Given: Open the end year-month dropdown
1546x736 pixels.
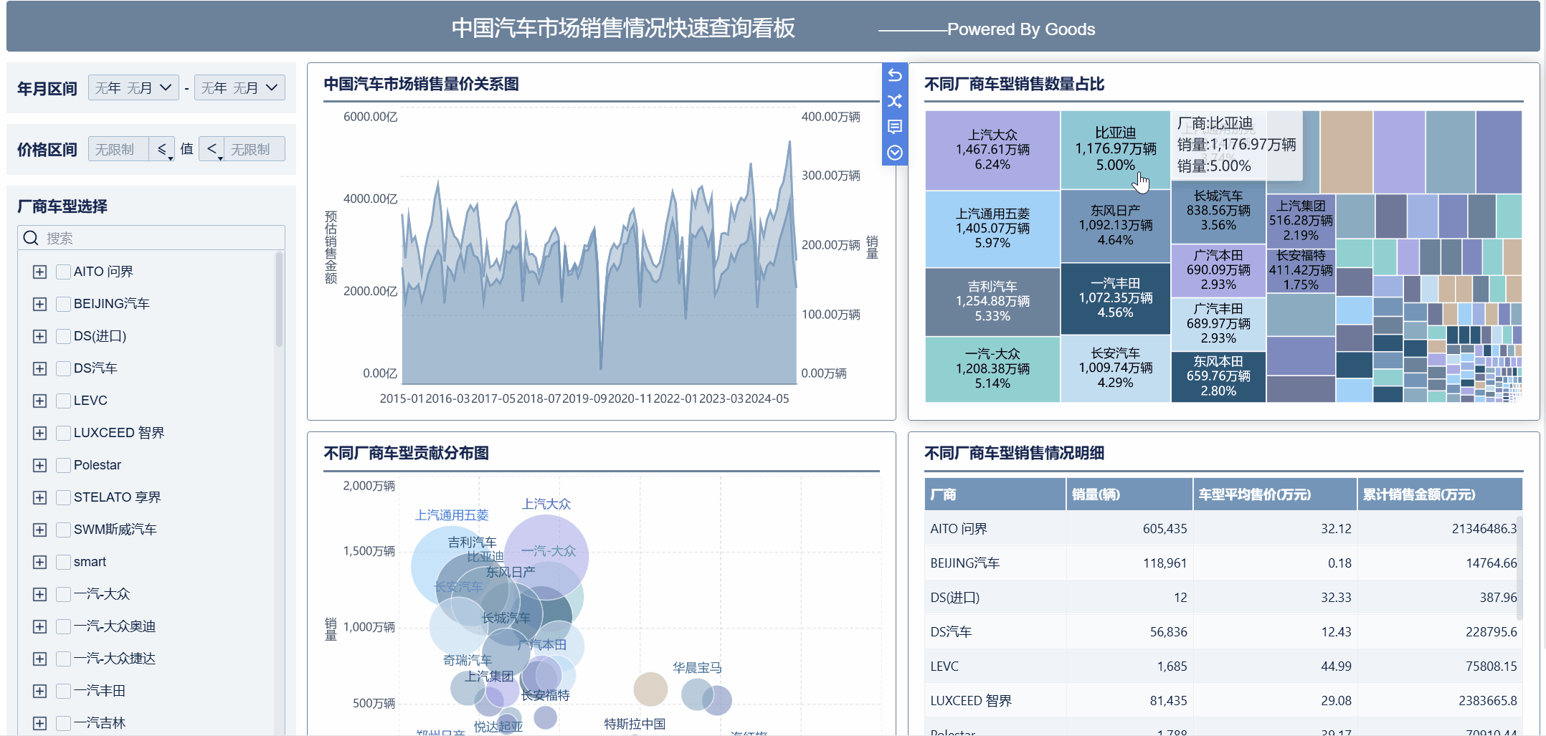Looking at the screenshot, I should [x=240, y=87].
